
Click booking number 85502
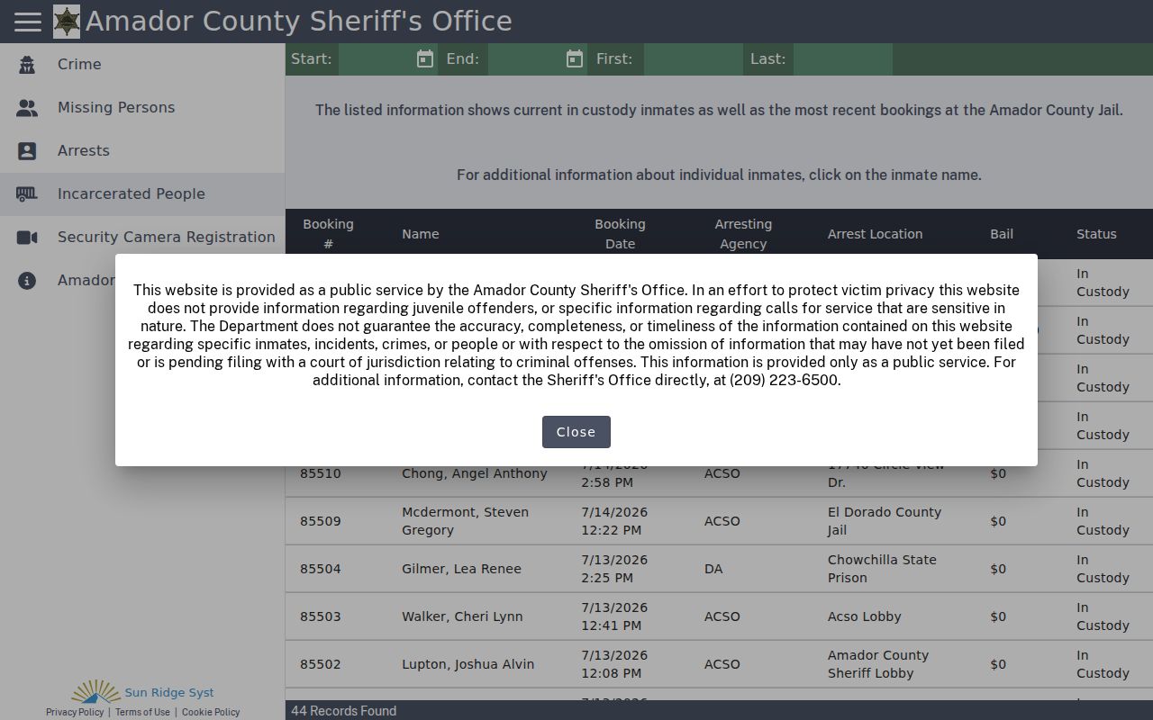coord(321,664)
